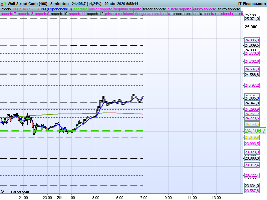Click the 24.637,0 price level tag
This screenshot has height=200, width=267.
coord(252,69)
